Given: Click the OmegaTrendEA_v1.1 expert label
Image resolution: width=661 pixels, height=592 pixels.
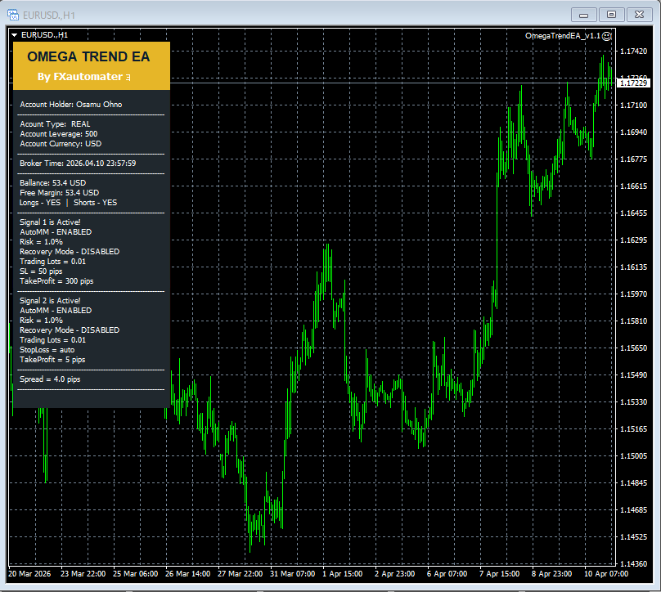Looking at the screenshot, I should point(563,36).
